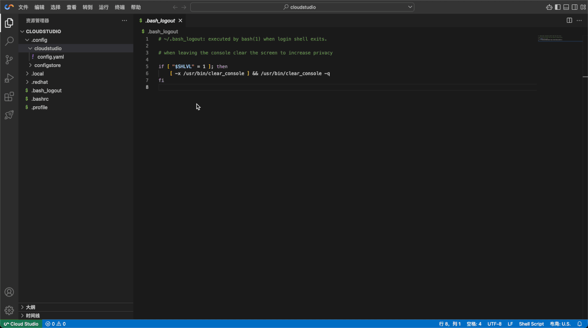Expand the configstore folder

(31, 65)
